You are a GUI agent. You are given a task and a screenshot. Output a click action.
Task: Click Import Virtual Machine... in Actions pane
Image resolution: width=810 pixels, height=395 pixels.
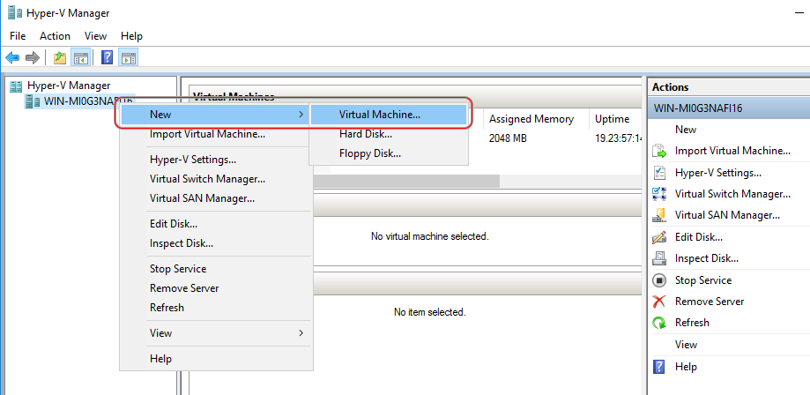(x=732, y=151)
